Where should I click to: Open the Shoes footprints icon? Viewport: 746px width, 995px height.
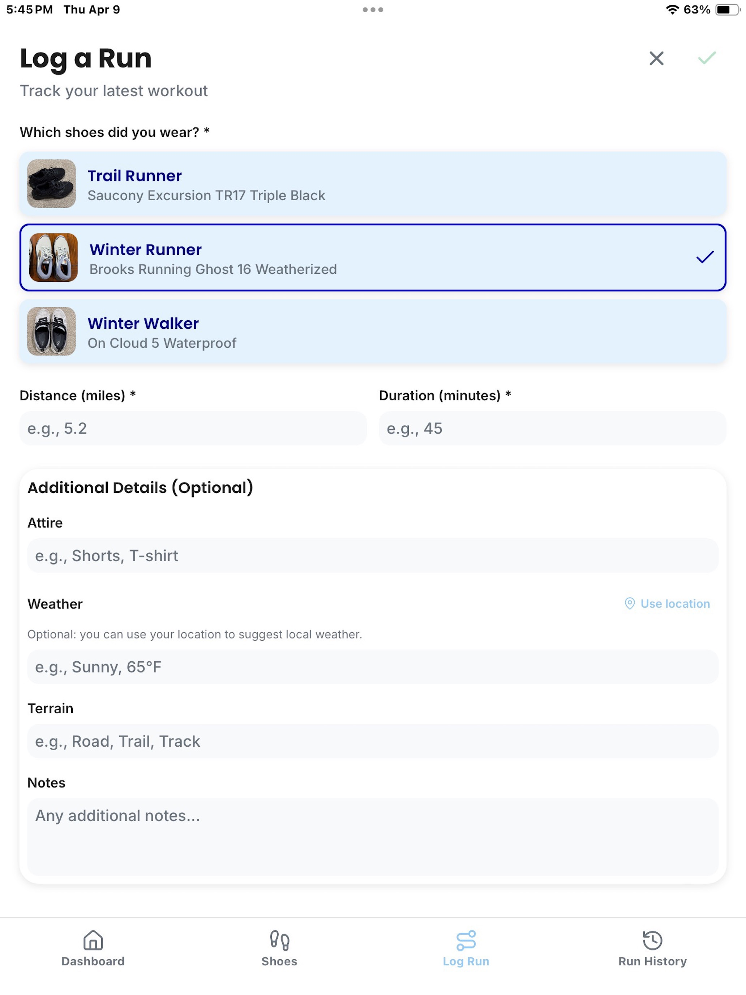click(x=279, y=940)
